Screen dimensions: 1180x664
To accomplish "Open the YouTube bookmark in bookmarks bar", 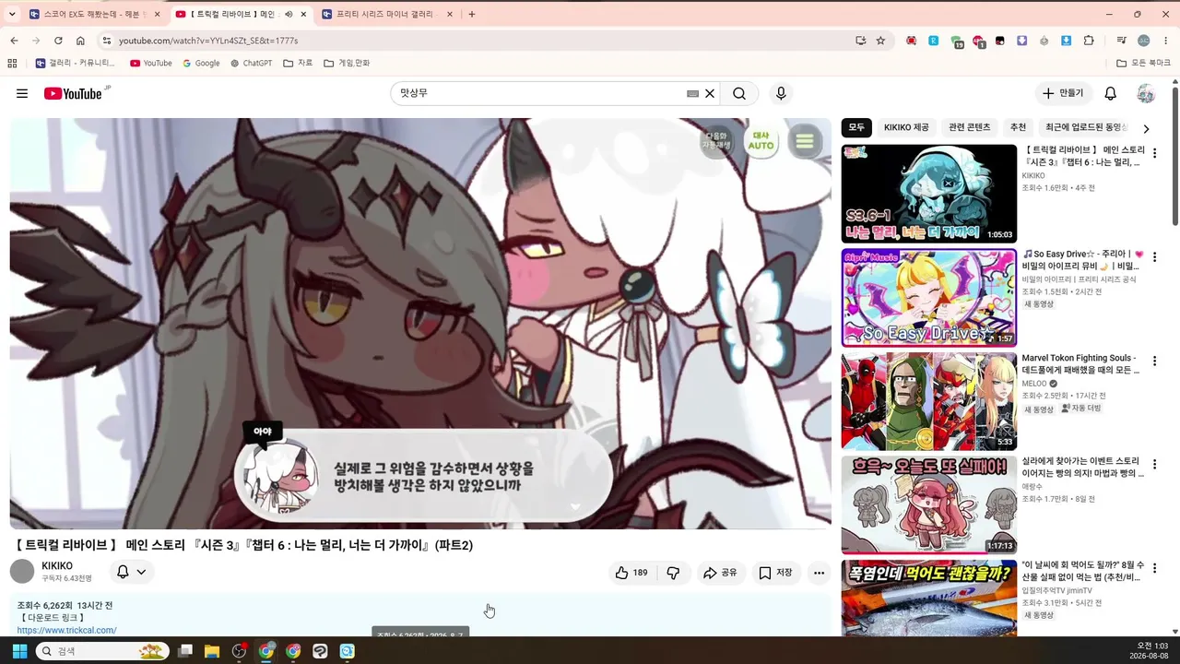I will pyautogui.click(x=151, y=63).
